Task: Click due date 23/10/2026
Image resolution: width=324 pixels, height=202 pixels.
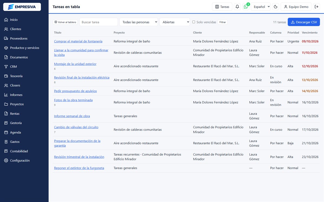Action: [x=310, y=157]
